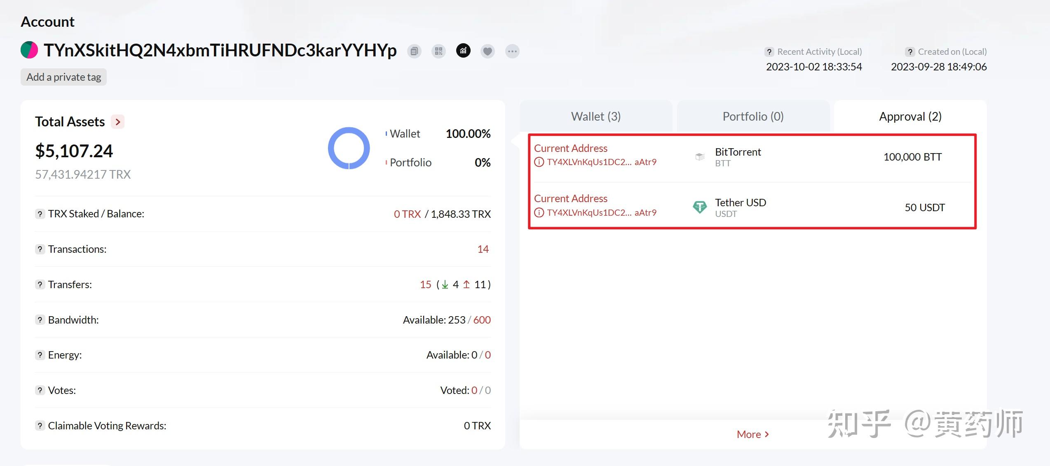The height and width of the screenshot is (466, 1050).
Task: Click the Tether USD token logo
Action: coord(700,207)
